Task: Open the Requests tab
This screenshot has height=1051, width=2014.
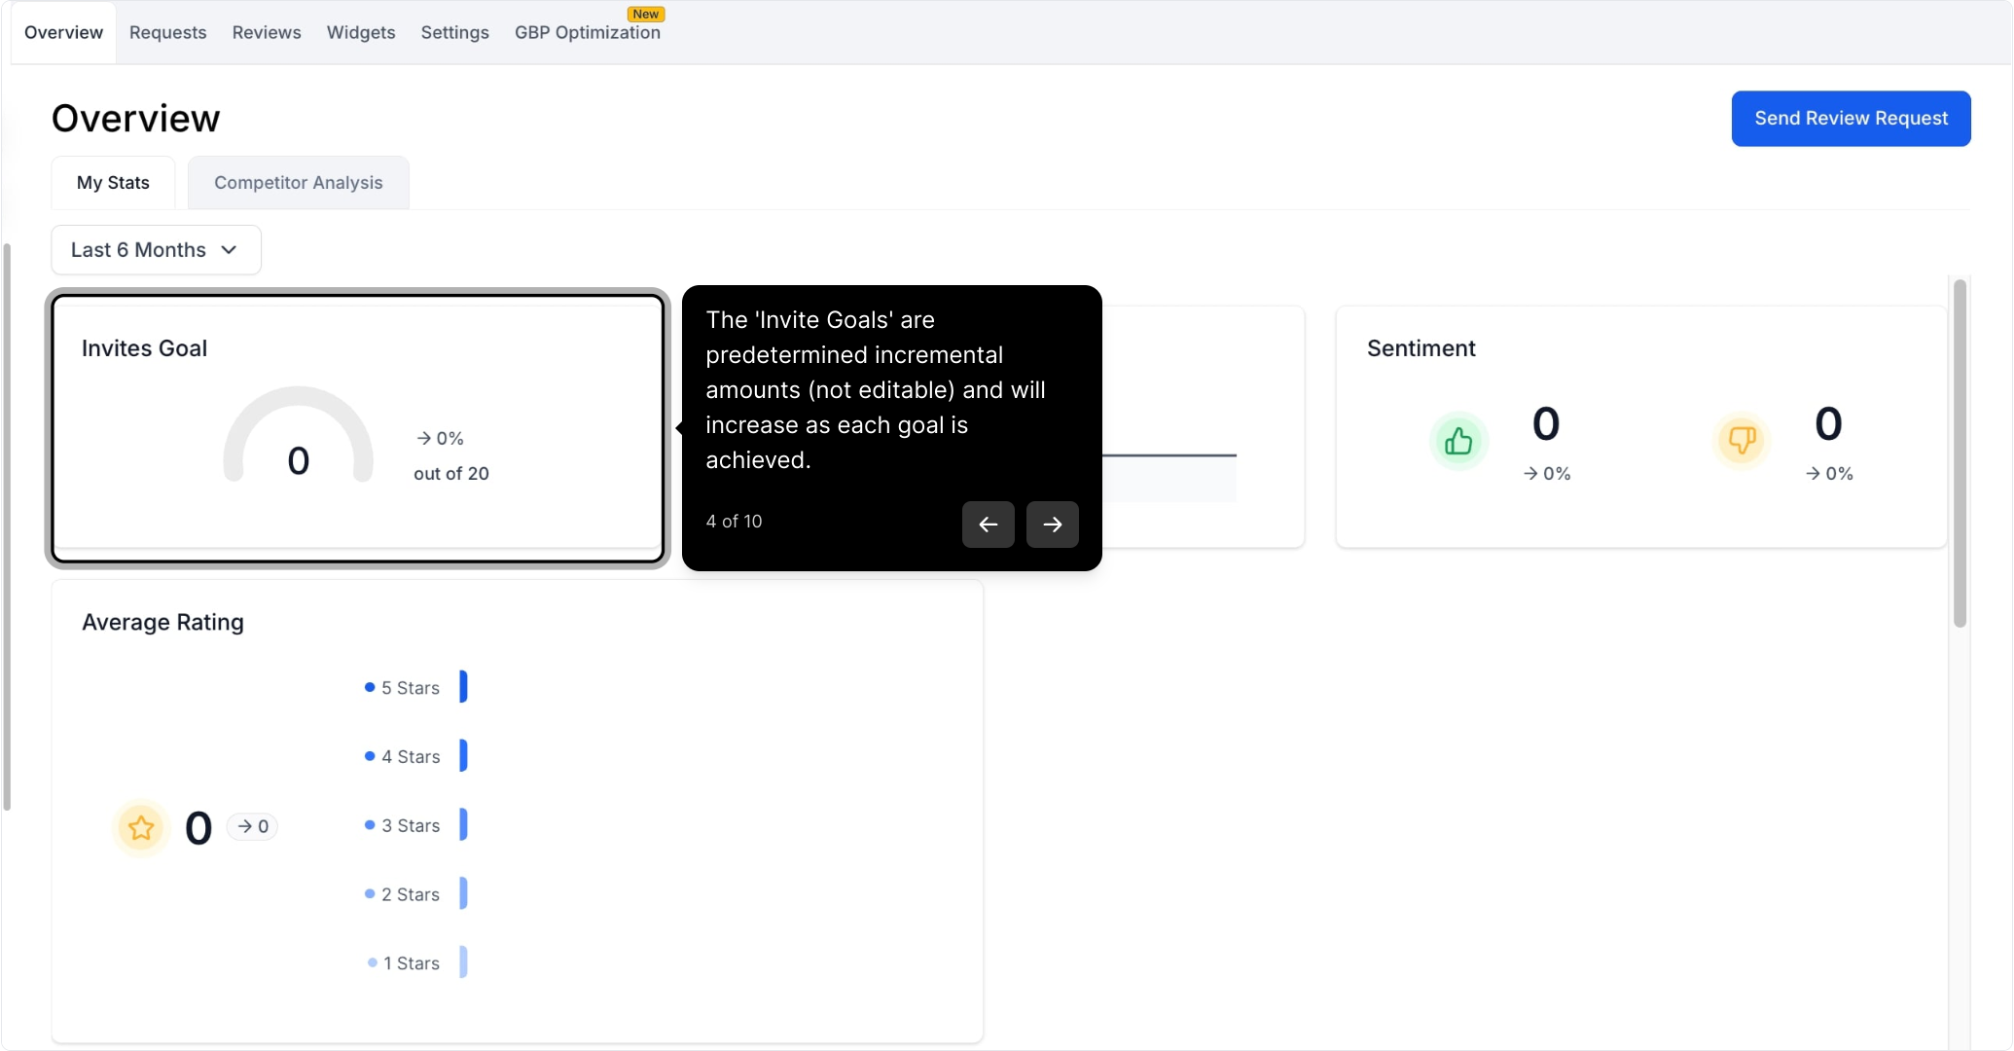Action: (167, 32)
